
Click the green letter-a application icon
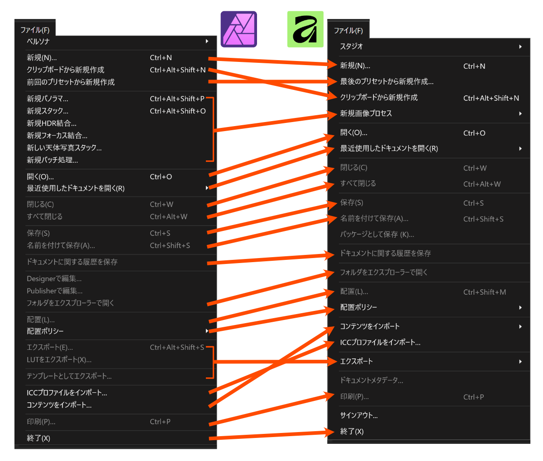point(305,29)
